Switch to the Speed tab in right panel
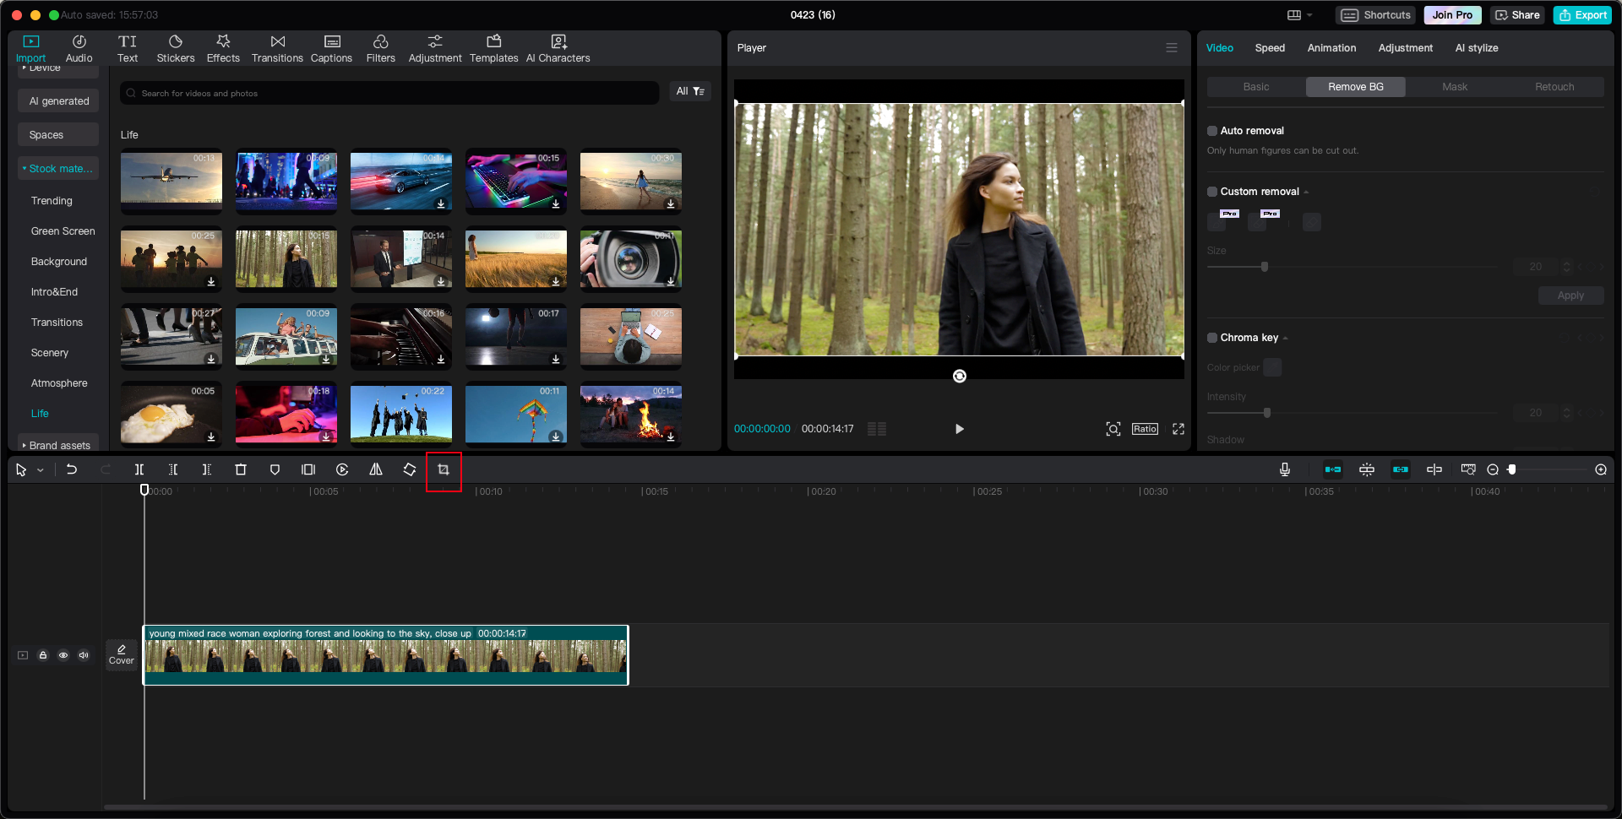This screenshot has height=819, width=1622. 1270,48
